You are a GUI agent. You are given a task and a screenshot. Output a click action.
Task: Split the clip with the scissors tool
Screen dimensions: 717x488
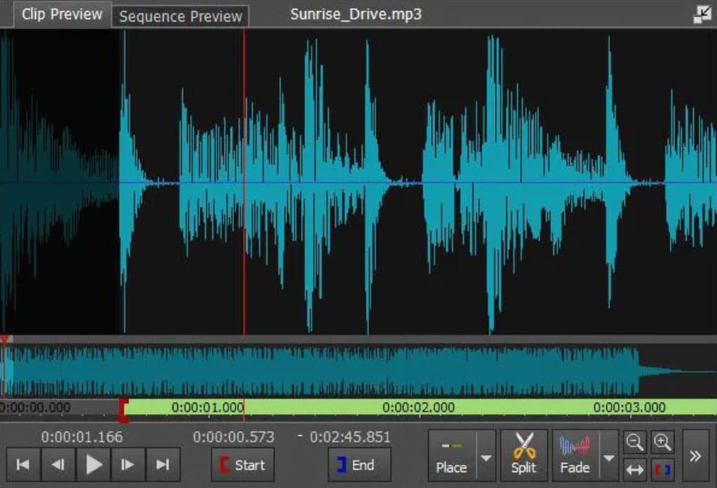pos(524,455)
